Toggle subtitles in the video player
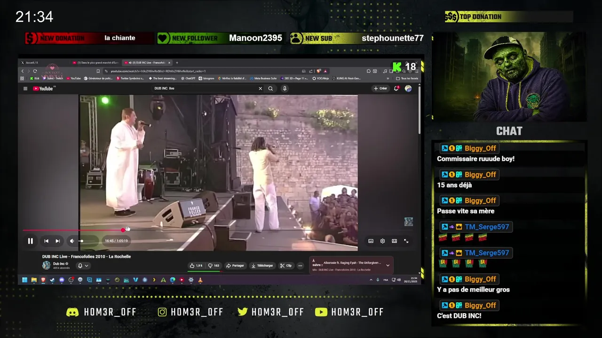Screen dimensions: 602x338 click(371, 241)
